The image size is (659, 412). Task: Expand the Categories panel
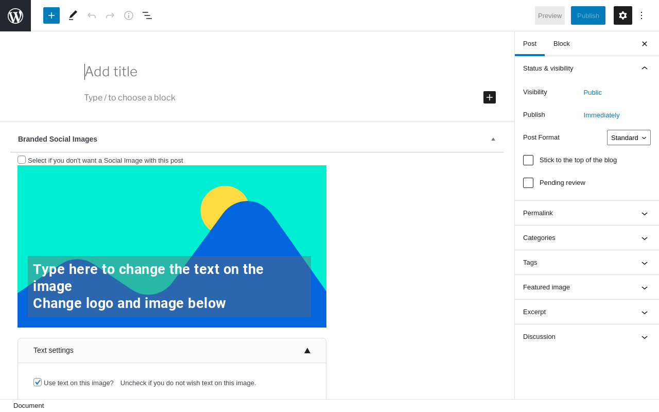(586, 238)
